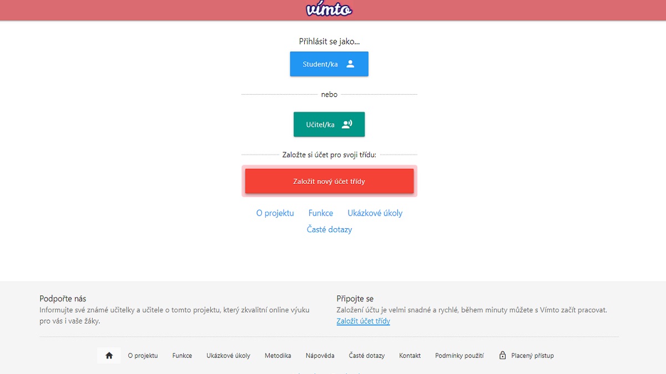Open Nápověda from the footer navigation
This screenshot has height=374, width=666.
click(320, 355)
